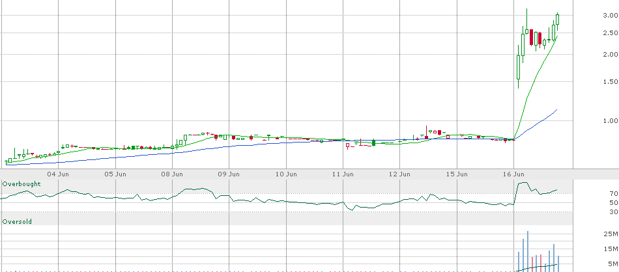
Task: Click the 11 Jun date label
Action: (x=343, y=174)
